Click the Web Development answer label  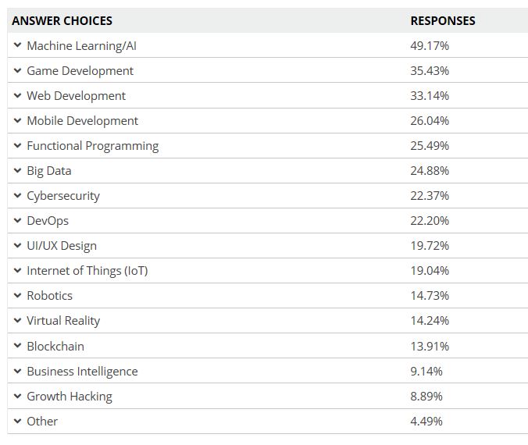pos(76,95)
